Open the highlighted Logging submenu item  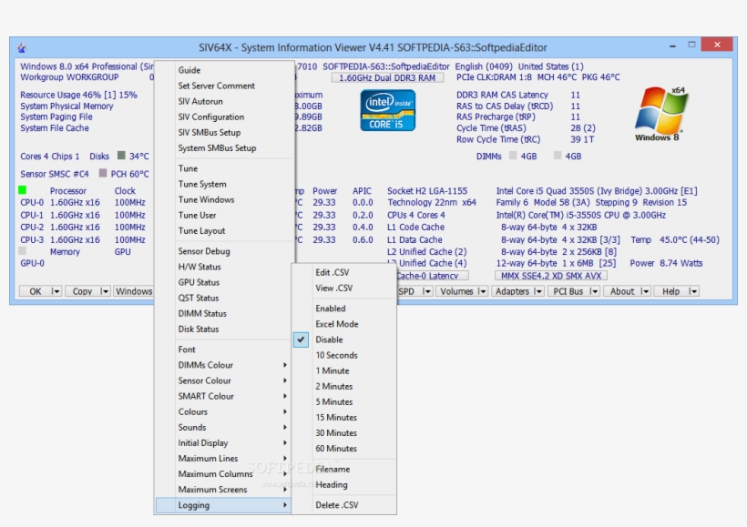tap(223, 505)
